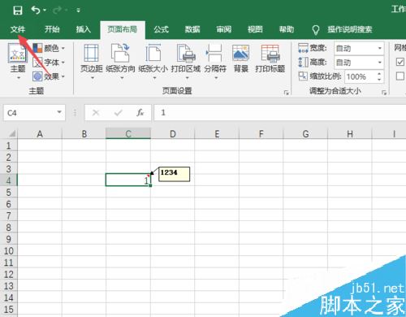This screenshot has width=406, height=317.
Task: Click the comment box showing 1234
Action: point(174,174)
